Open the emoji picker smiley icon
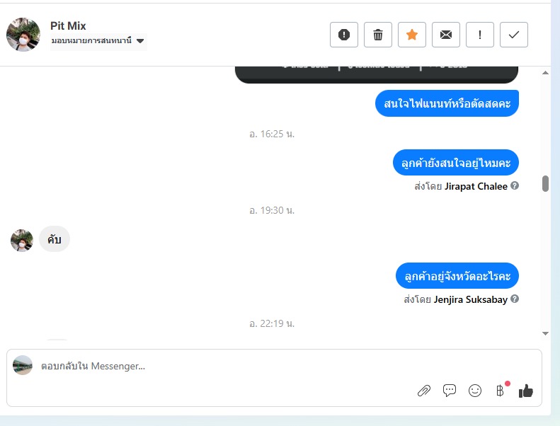560x426 pixels. click(474, 391)
